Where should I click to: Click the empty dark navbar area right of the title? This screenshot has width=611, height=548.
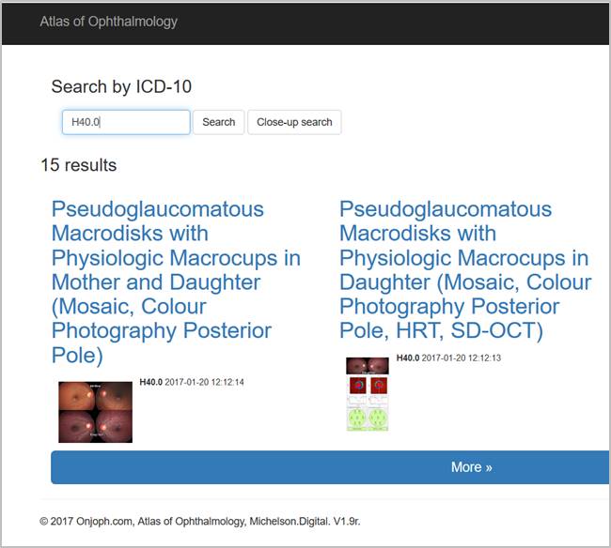coord(395,21)
